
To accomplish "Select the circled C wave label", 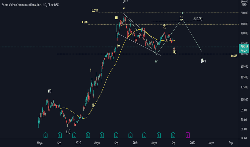I will tap(181, 18).
